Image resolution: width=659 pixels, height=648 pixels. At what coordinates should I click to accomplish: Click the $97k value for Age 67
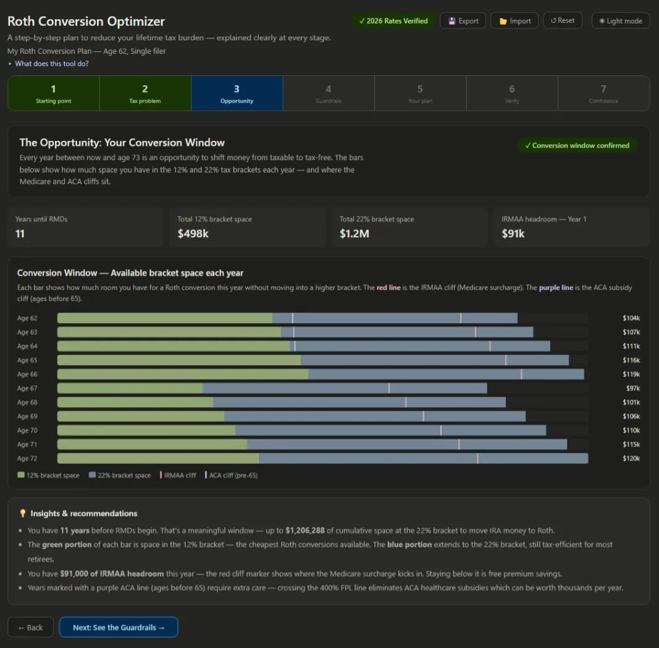tap(632, 389)
